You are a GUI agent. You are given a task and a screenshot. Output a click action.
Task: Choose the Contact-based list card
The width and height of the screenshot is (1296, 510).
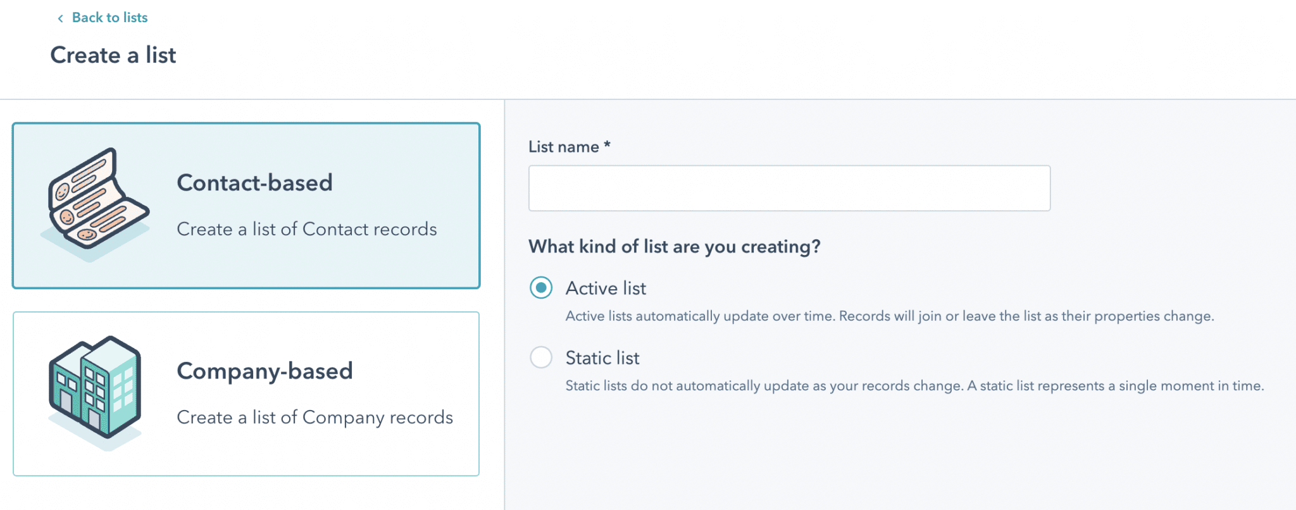246,206
